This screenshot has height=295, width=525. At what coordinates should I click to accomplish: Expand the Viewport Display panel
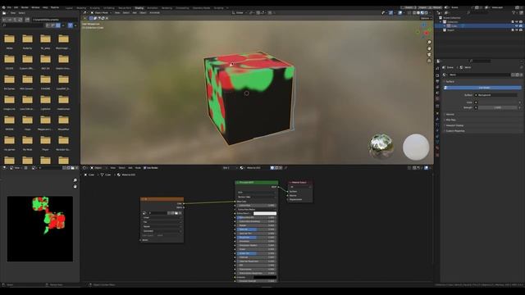[454, 125]
